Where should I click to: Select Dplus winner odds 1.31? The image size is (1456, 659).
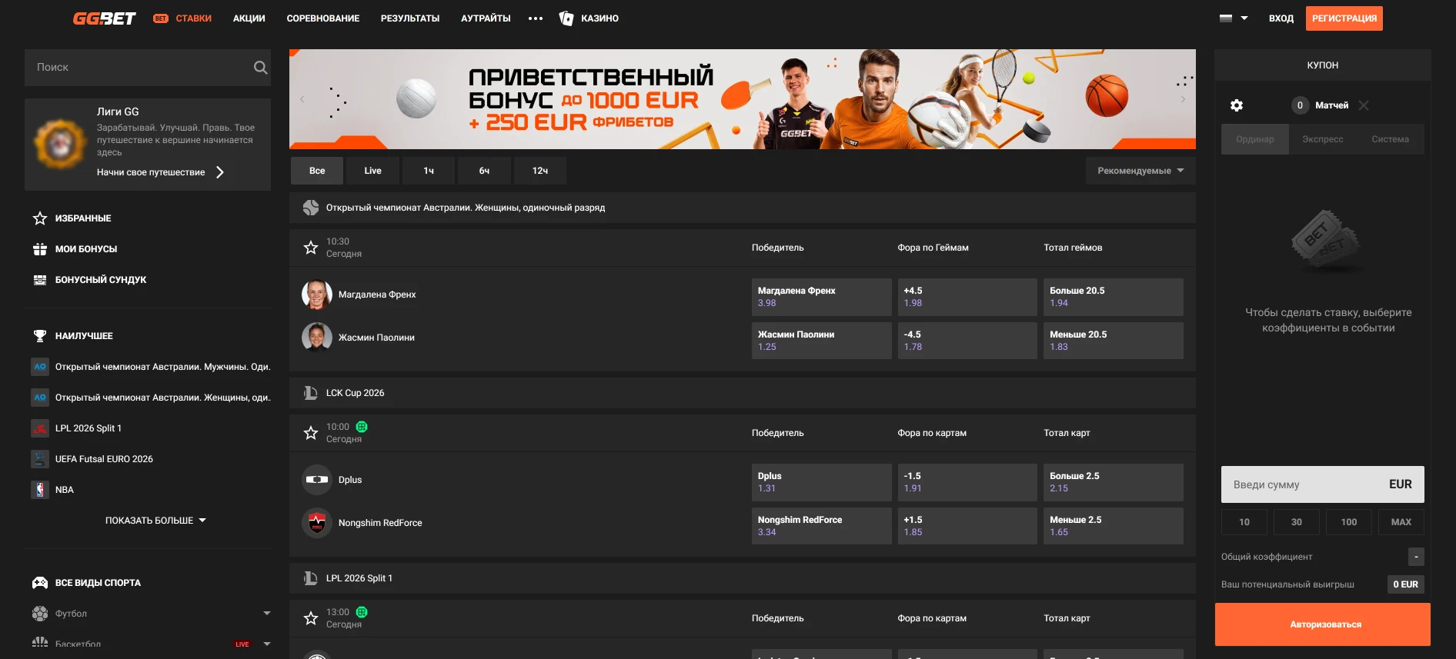(820, 482)
